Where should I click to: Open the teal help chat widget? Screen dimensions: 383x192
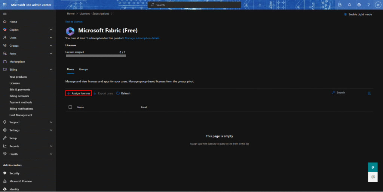373,167
